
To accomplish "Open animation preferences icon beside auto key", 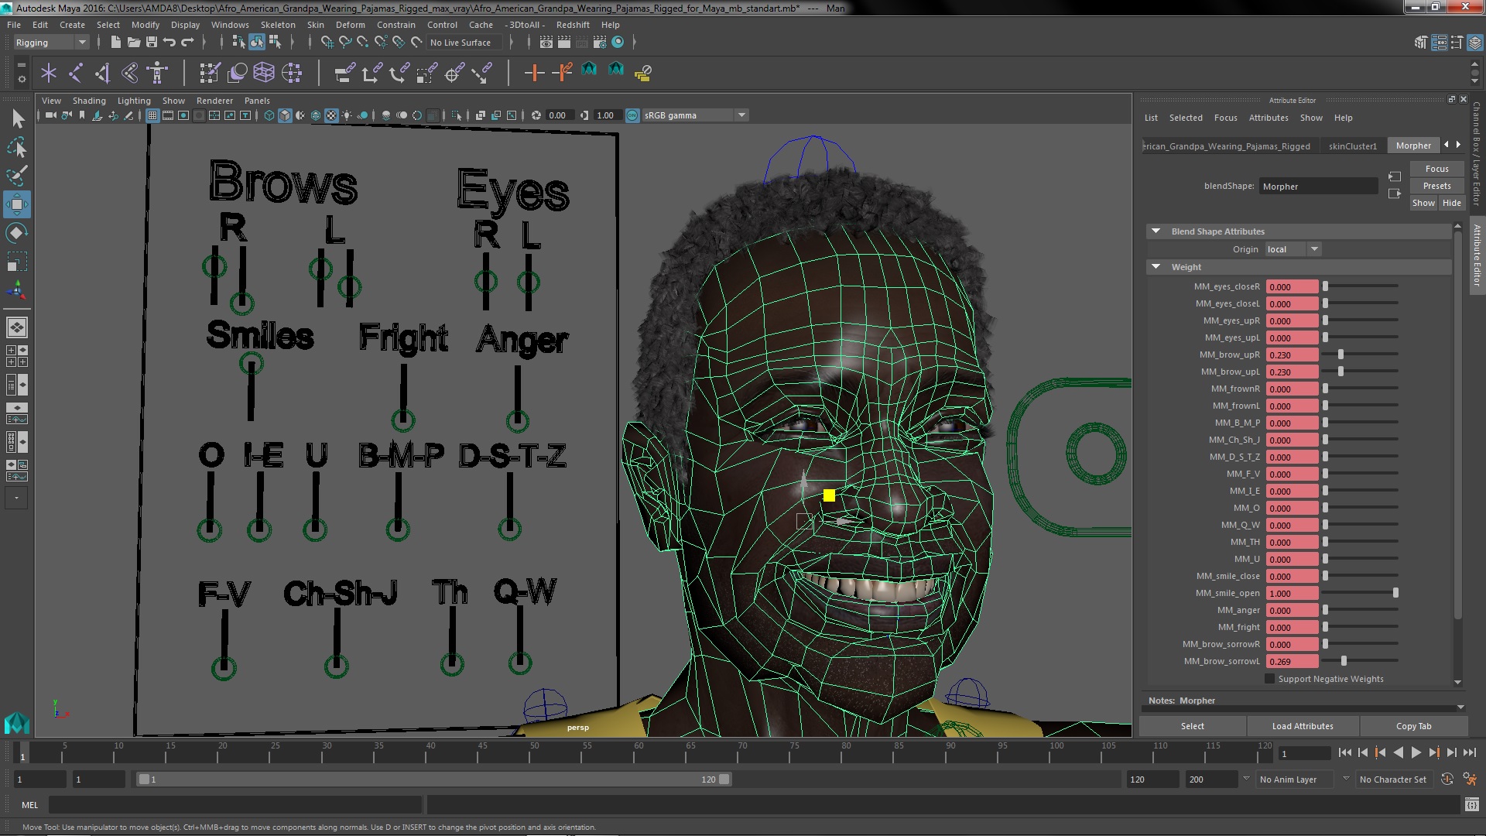I will (x=1470, y=779).
